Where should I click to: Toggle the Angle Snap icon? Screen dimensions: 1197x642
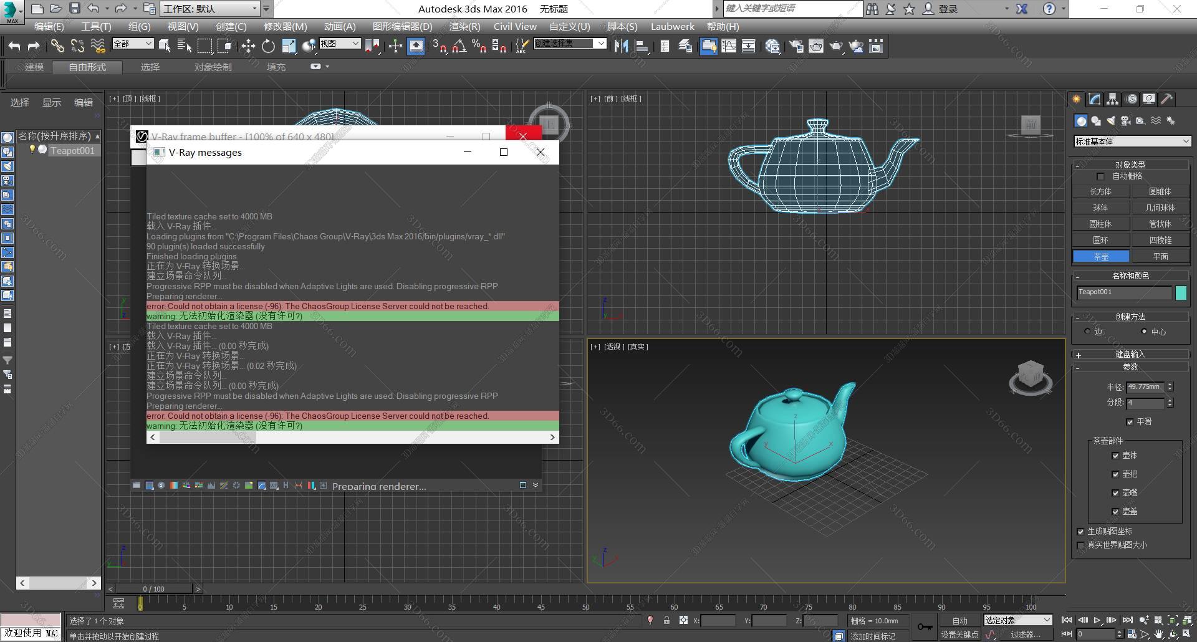[x=459, y=46]
